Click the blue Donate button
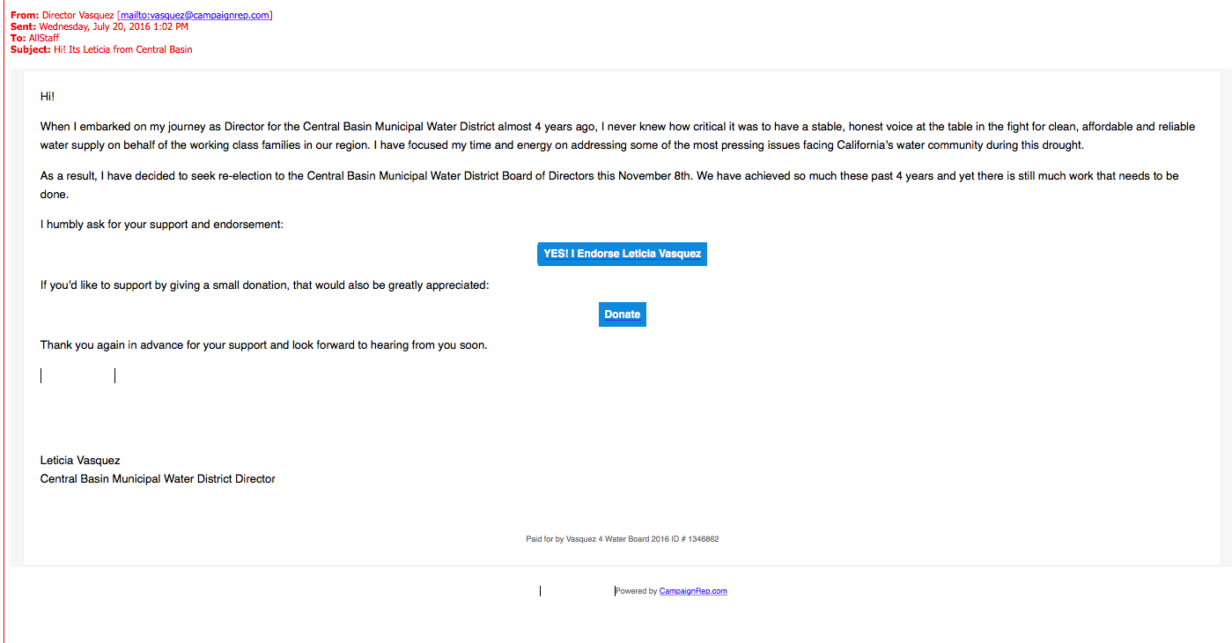 coord(622,314)
